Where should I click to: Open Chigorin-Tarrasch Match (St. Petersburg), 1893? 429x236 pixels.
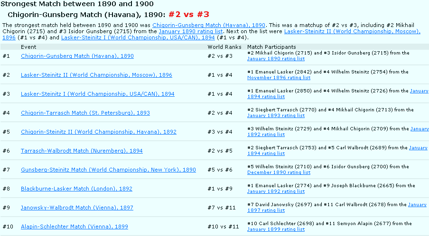[x=85, y=113]
